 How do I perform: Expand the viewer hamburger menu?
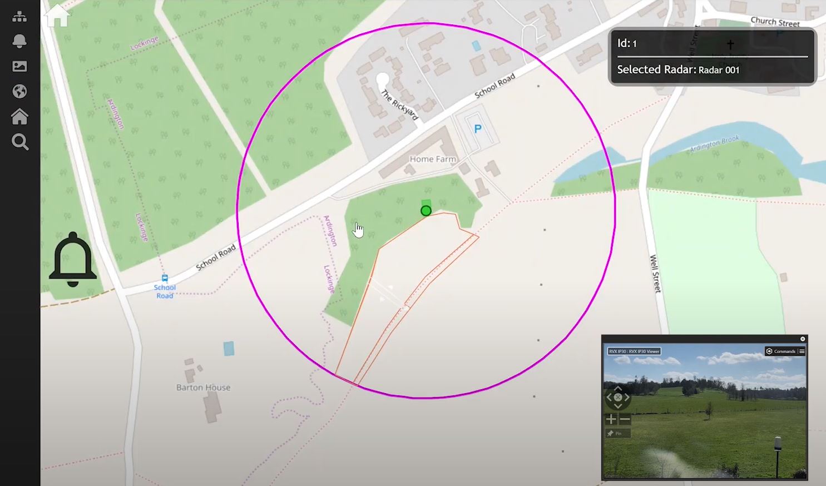[x=802, y=351]
